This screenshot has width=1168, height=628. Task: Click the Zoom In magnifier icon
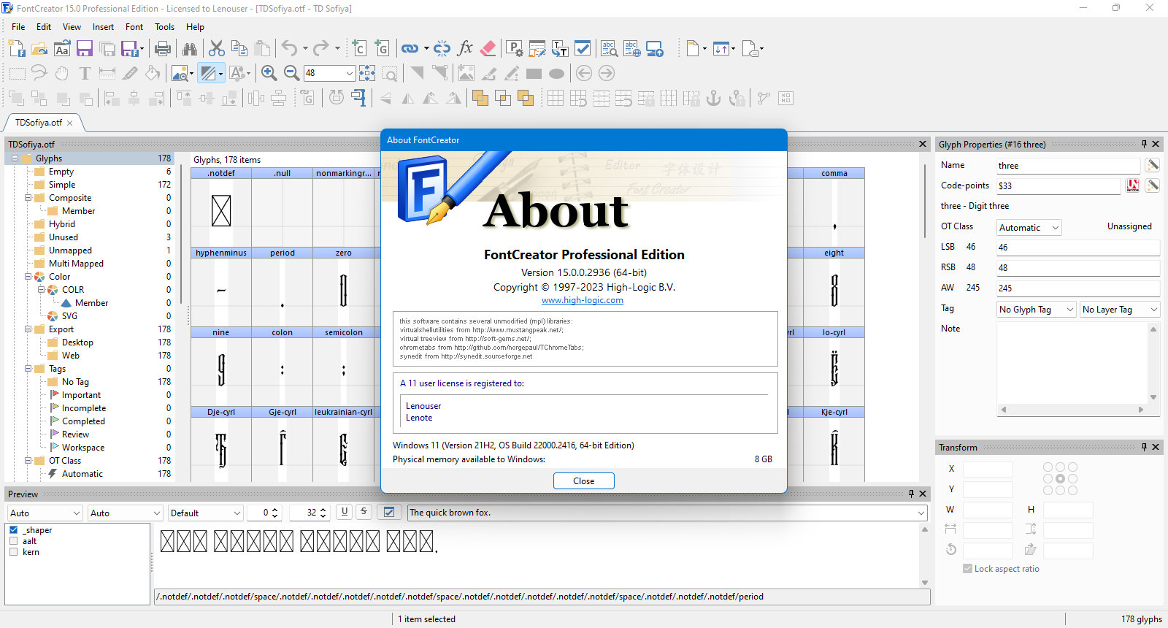point(269,73)
